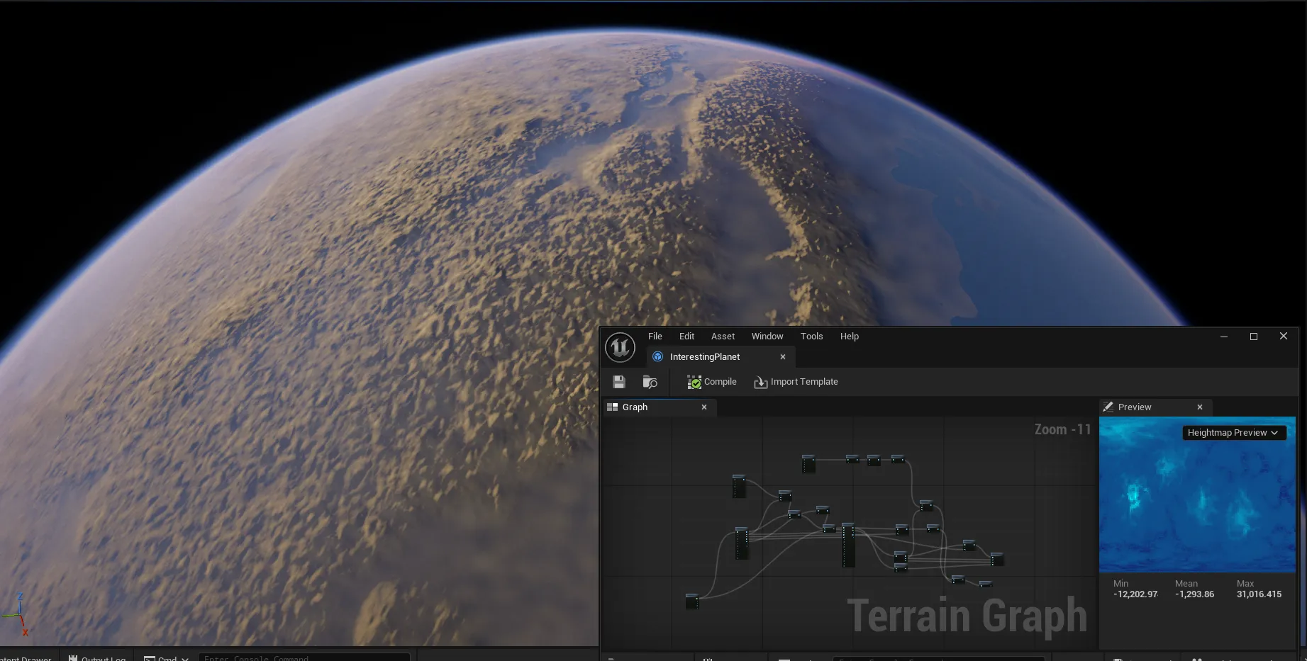Switch to the Graph tab

659,407
